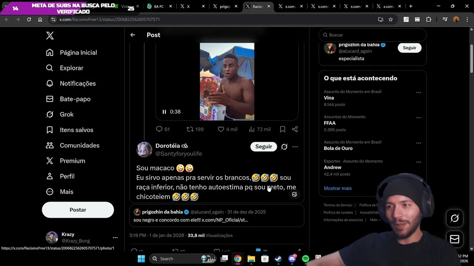Open the Bola de Ouro trend
The height and width of the screenshot is (266, 474).
tap(338, 148)
